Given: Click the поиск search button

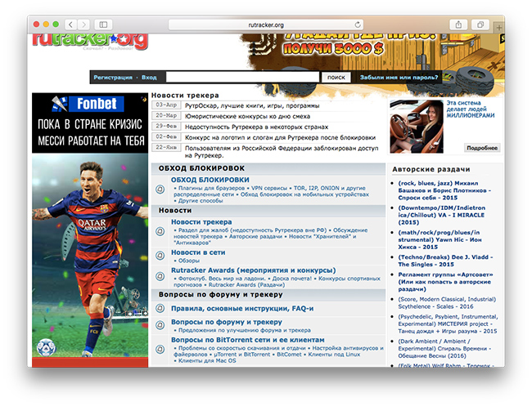Looking at the screenshot, I should coord(336,78).
